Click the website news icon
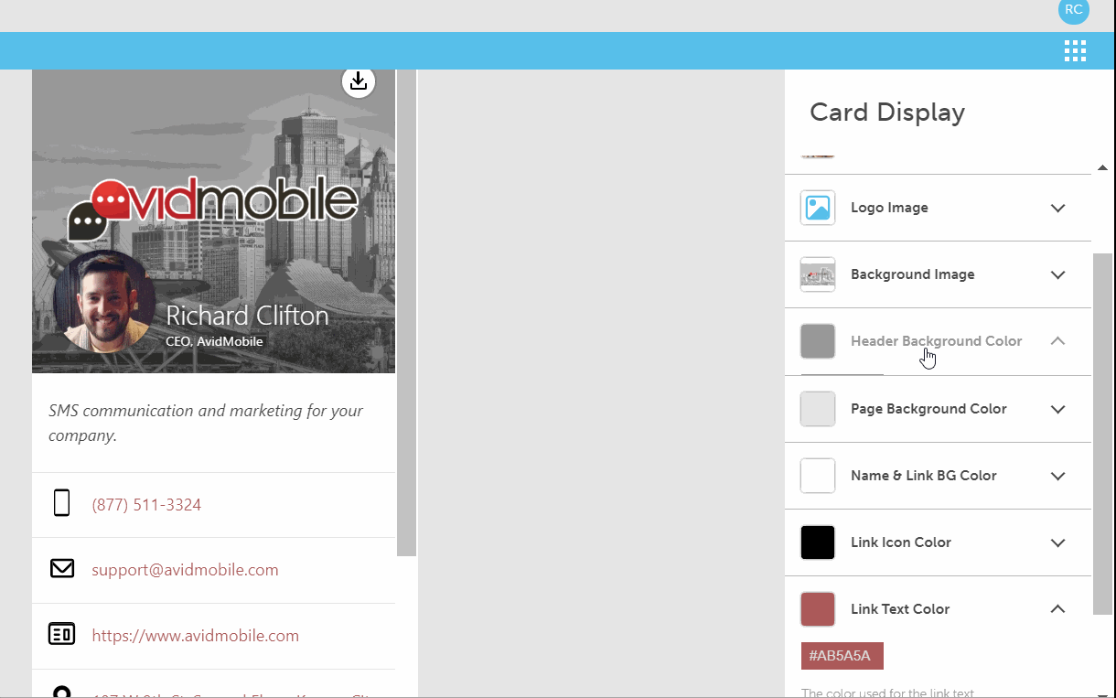Viewport: 1116px width, 698px height. click(61, 634)
